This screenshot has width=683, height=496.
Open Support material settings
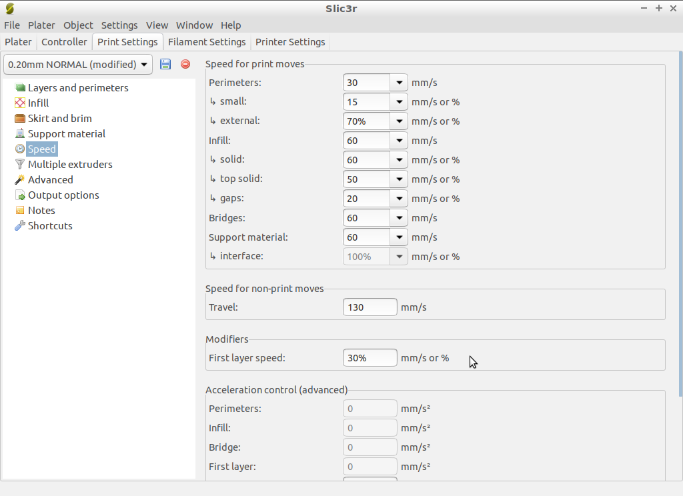coord(67,134)
